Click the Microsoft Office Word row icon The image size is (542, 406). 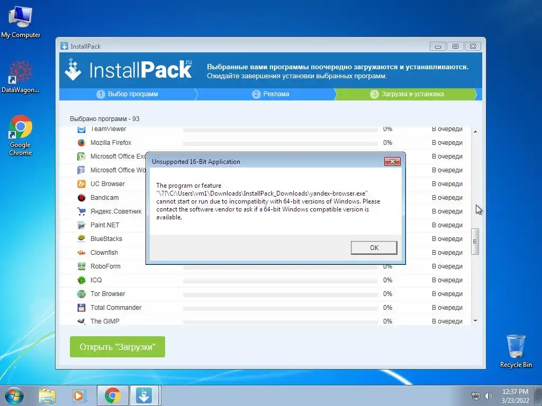pos(81,170)
